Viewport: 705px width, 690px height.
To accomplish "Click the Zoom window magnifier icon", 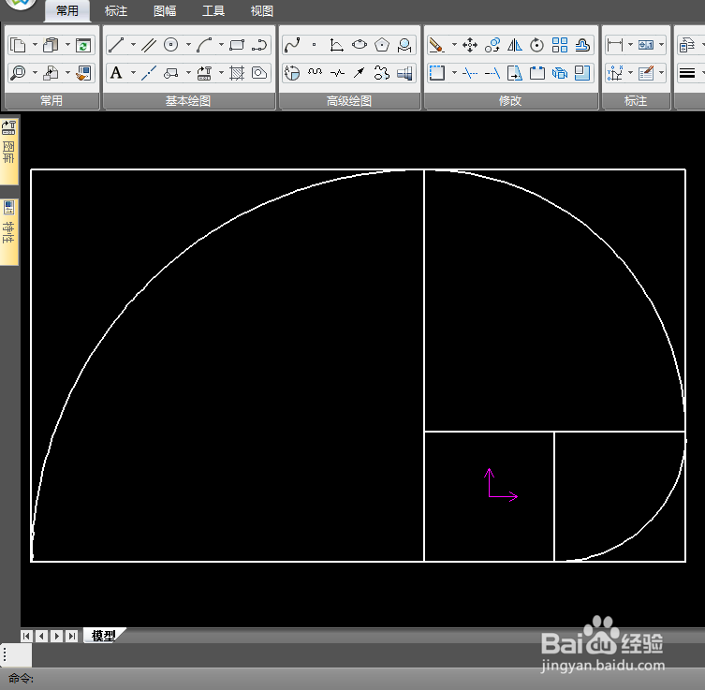I will [x=19, y=73].
